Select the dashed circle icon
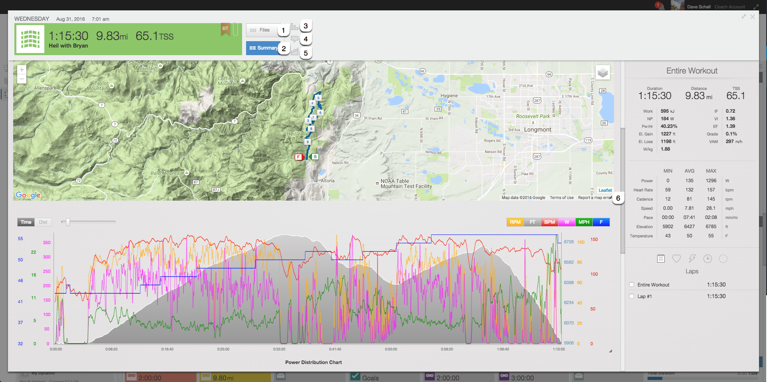 click(723, 259)
